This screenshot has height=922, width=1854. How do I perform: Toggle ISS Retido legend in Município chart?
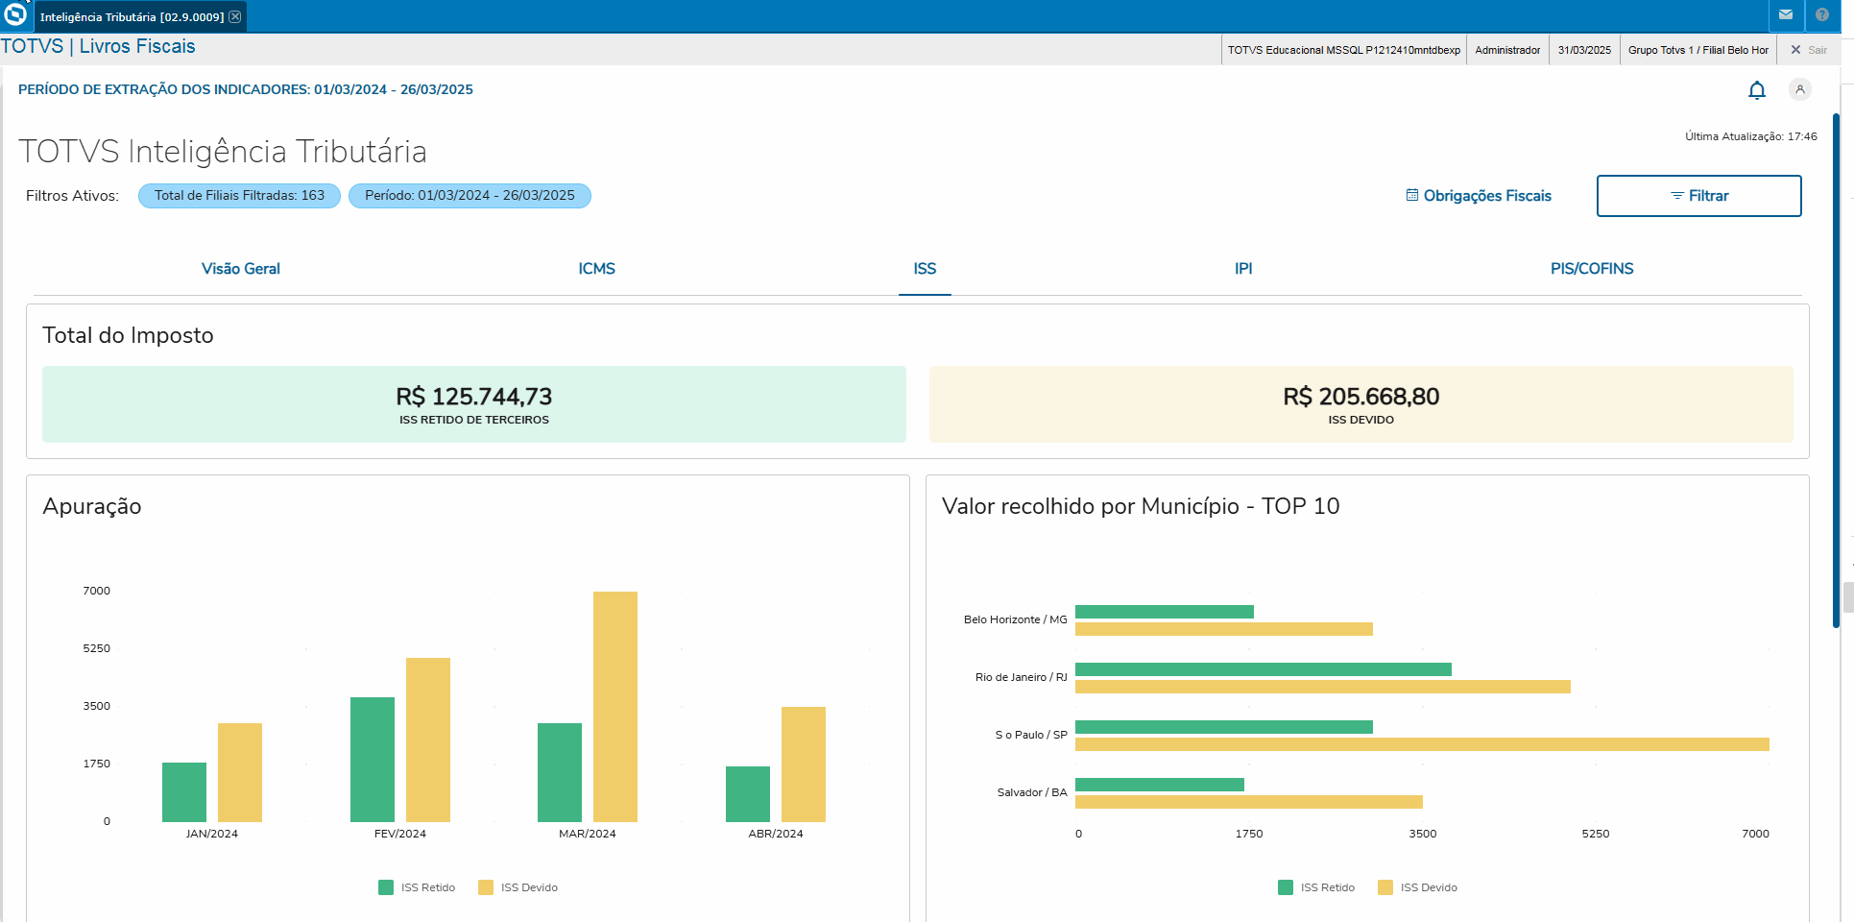coord(1316,887)
